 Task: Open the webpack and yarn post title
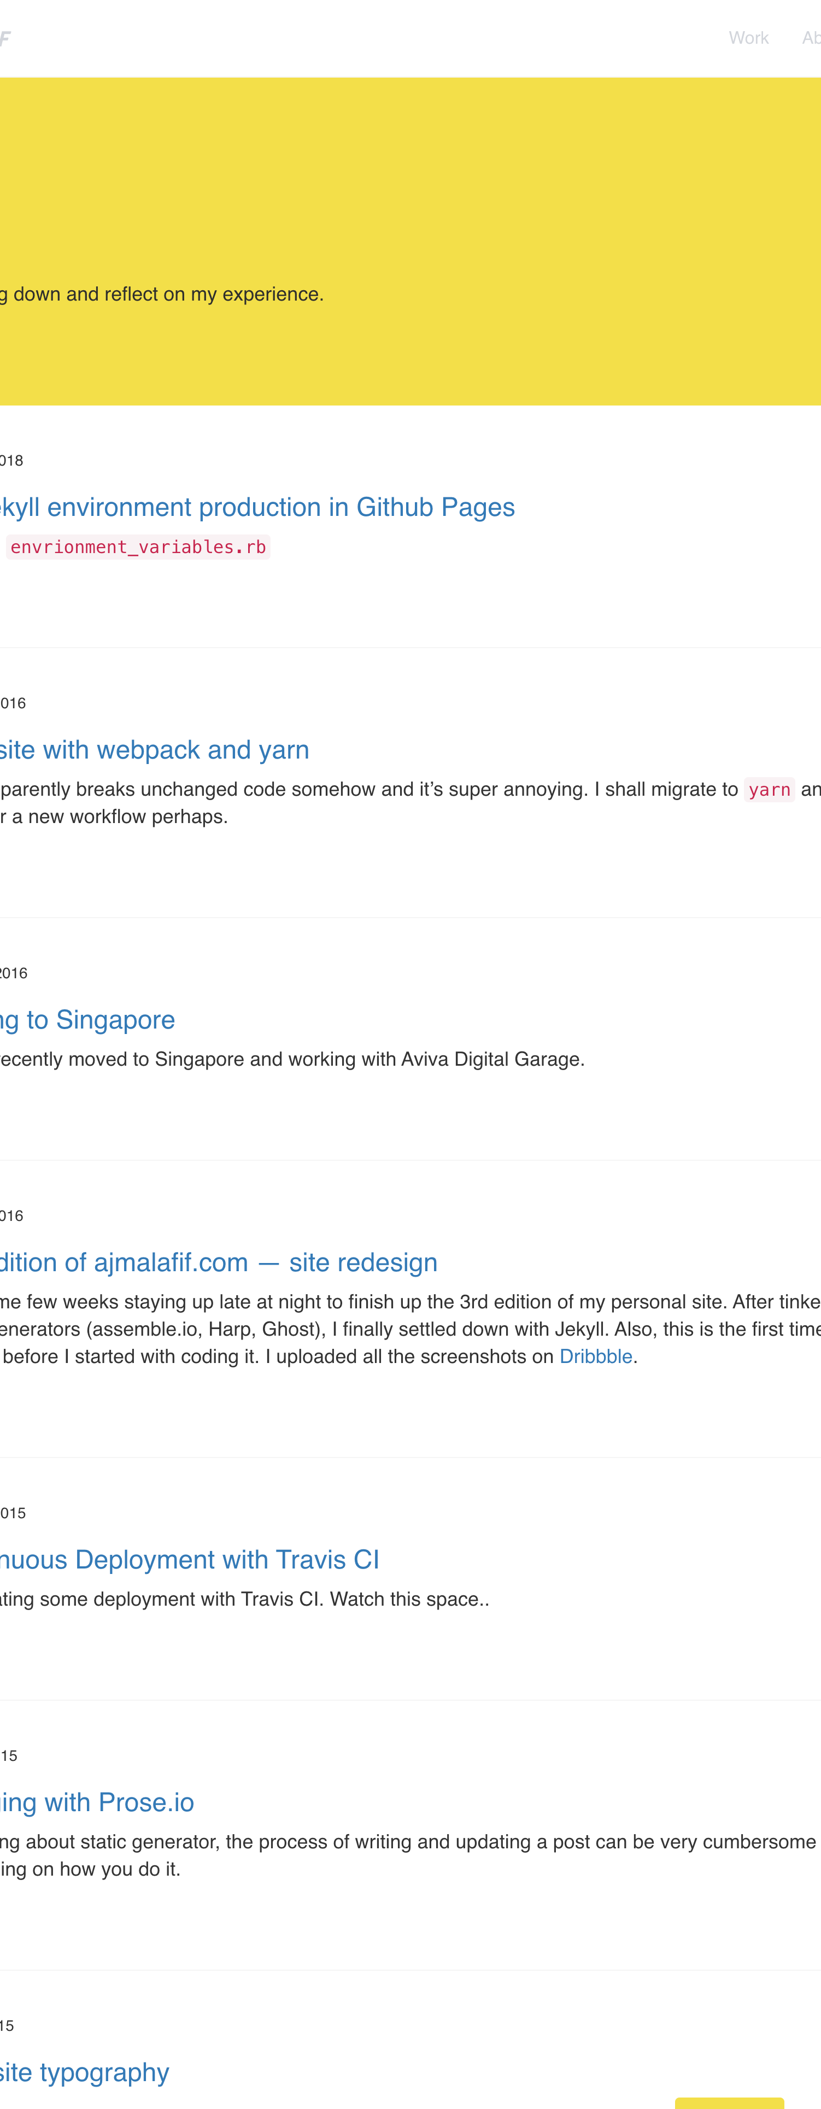(154, 750)
